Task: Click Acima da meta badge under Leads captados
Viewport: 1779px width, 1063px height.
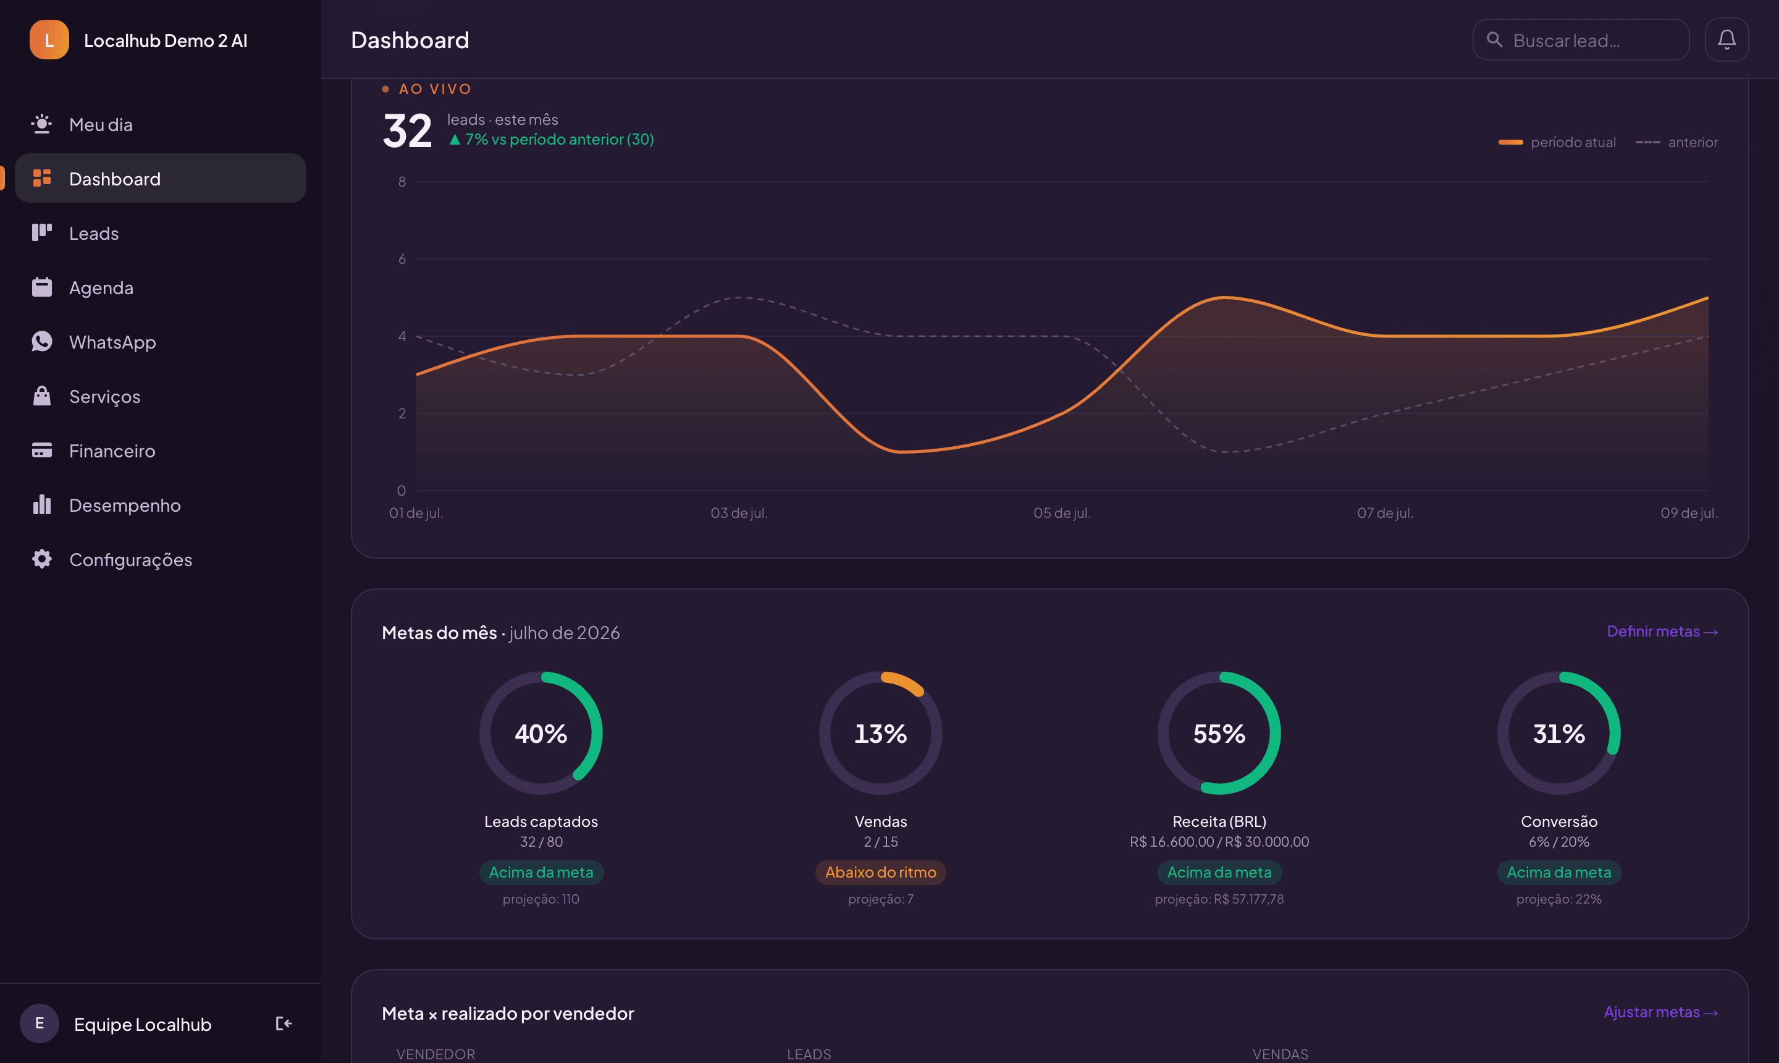Action: click(540, 873)
